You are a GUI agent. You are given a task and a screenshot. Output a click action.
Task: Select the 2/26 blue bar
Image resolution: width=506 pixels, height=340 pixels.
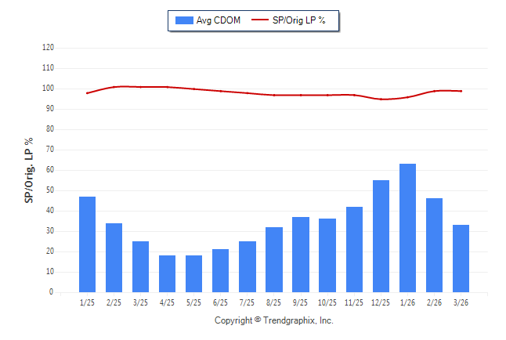(434, 245)
